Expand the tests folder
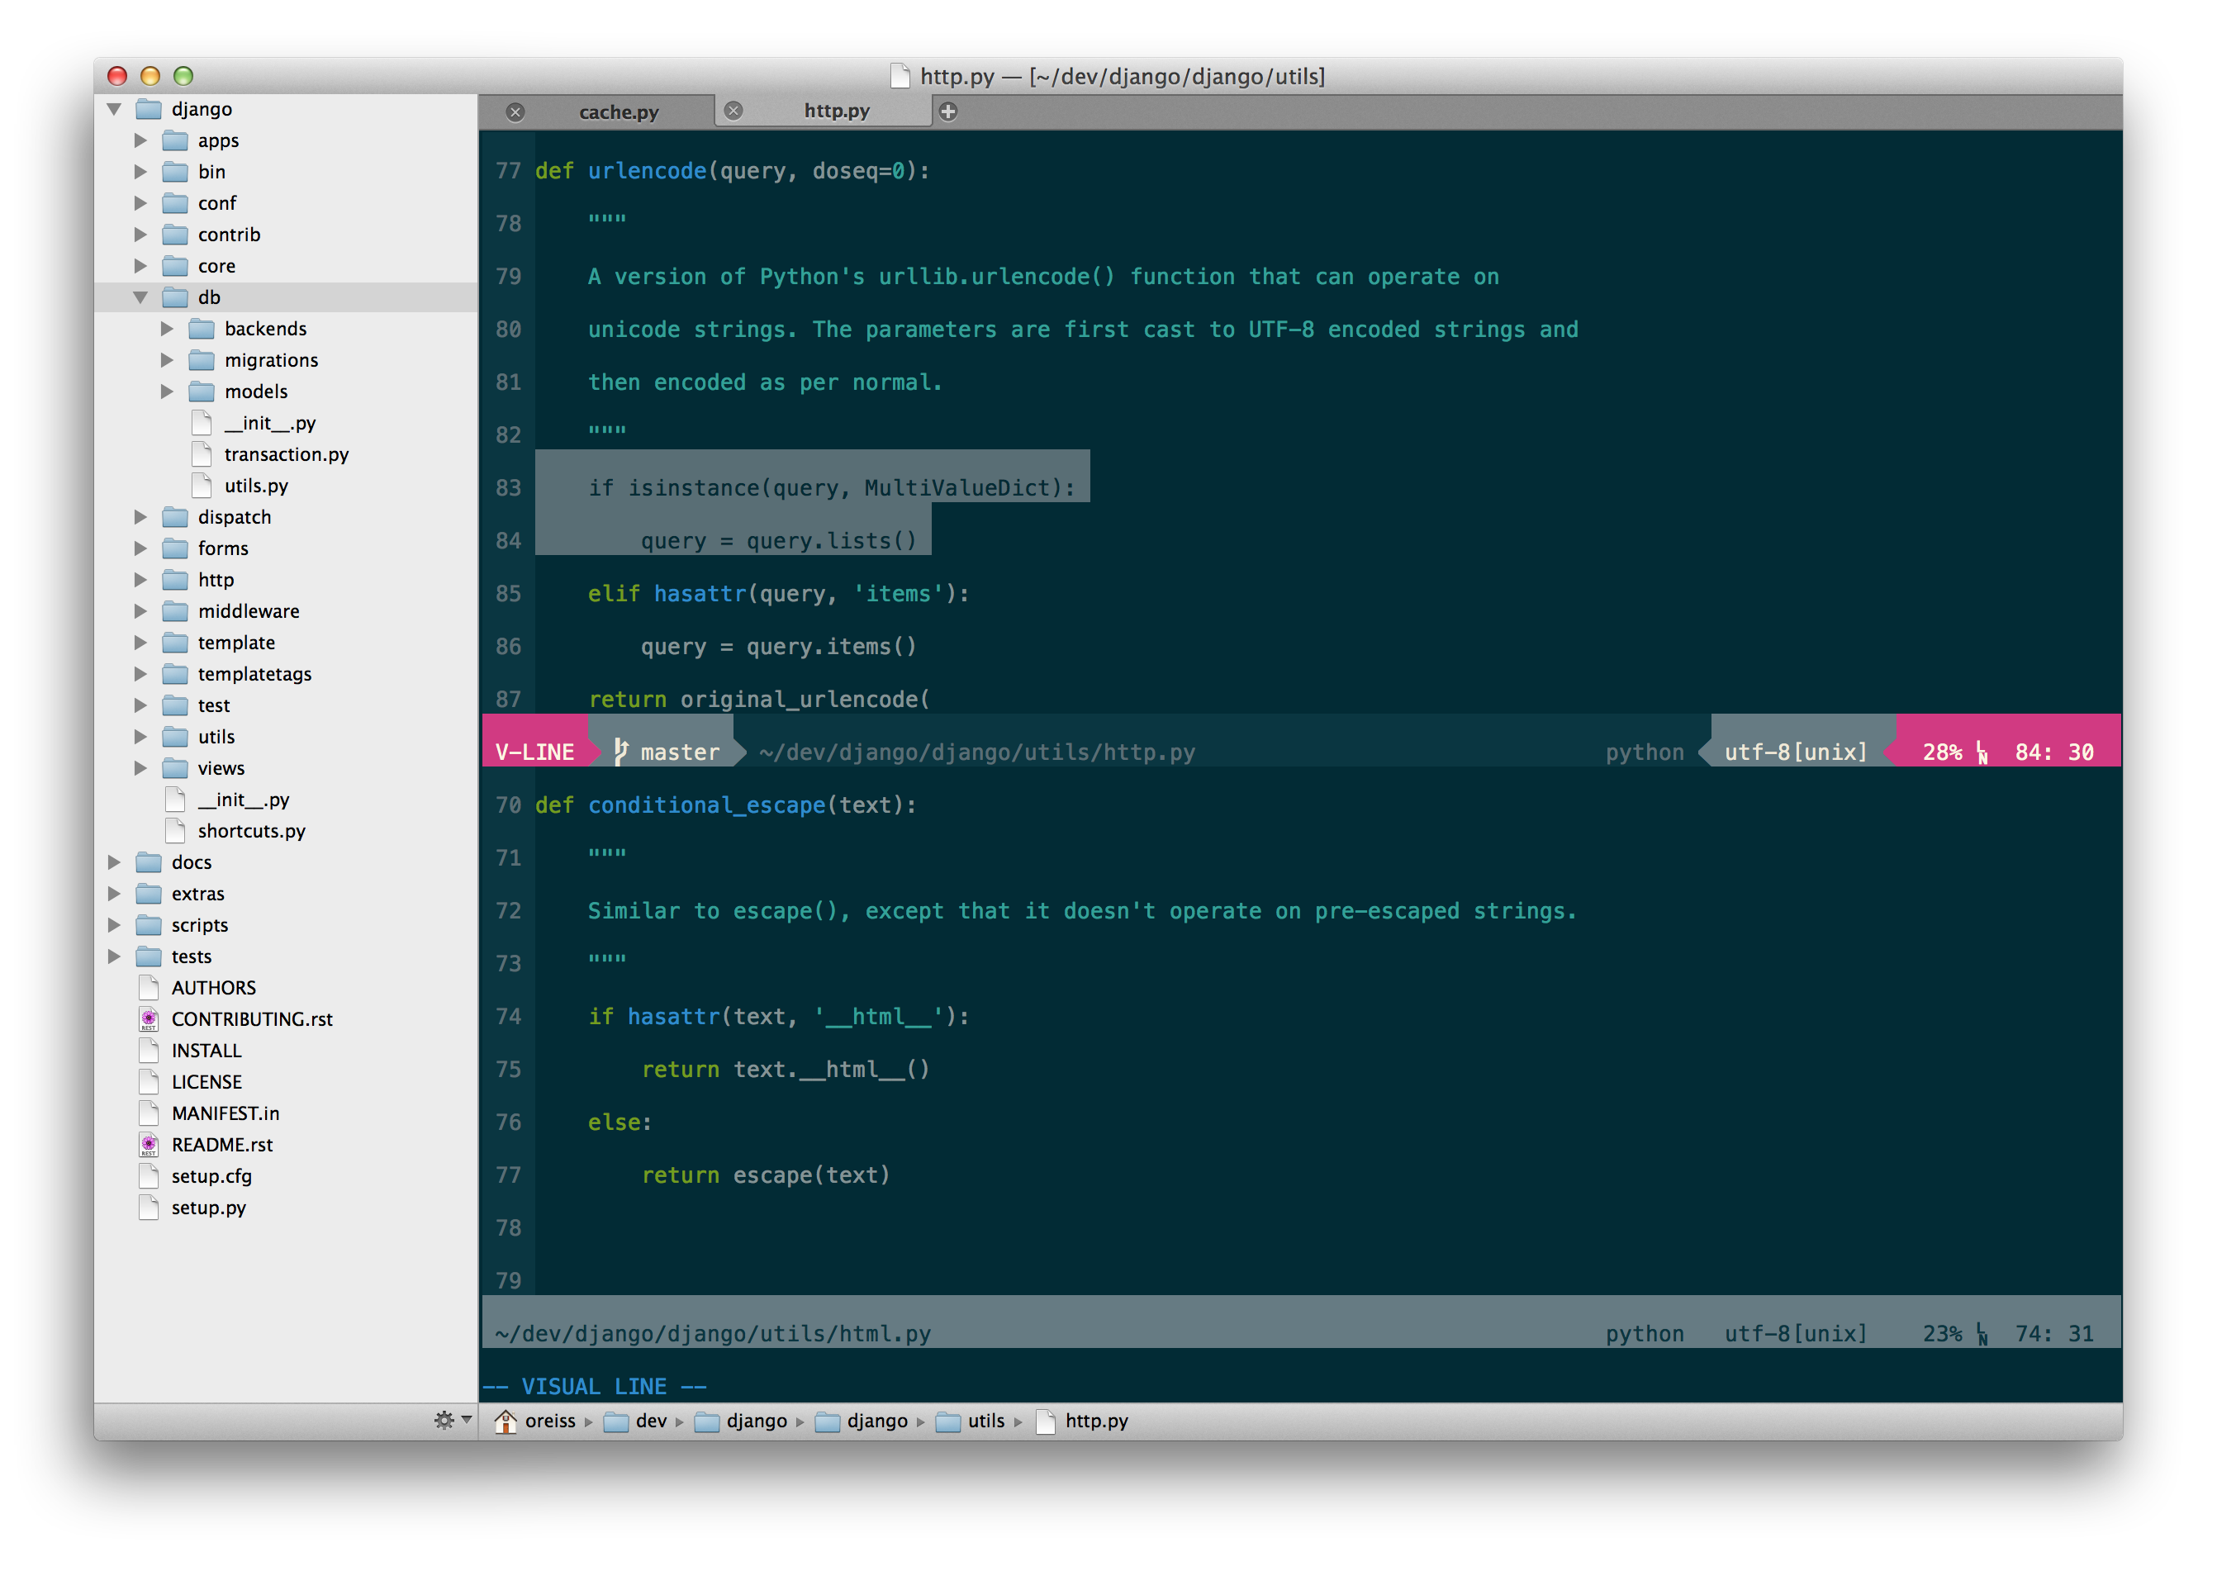This screenshot has height=1571, width=2217. [x=114, y=956]
